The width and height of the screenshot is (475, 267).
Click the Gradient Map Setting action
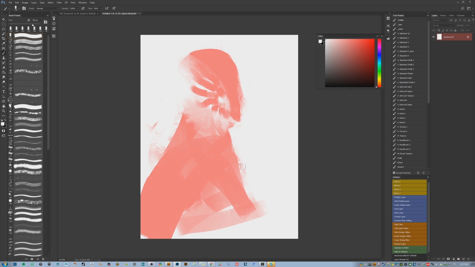[409, 221]
